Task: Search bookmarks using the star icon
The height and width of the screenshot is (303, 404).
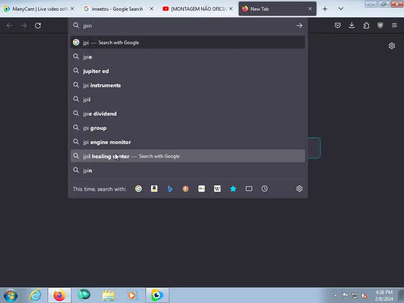Action: point(233,189)
